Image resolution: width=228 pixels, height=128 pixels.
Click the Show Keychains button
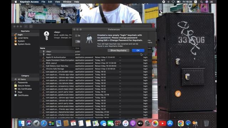[x=118, y=50]
